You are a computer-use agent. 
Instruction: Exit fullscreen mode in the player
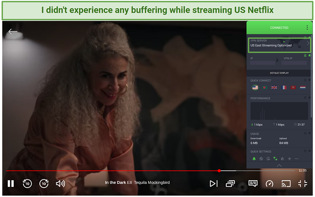coord(302,183)
